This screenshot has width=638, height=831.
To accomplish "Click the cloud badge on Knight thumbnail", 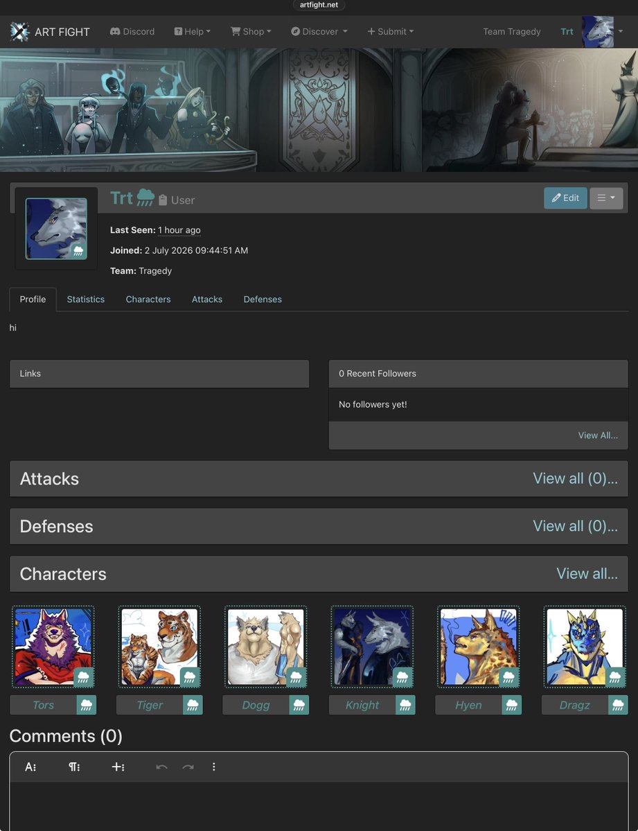I will point(402,677).
